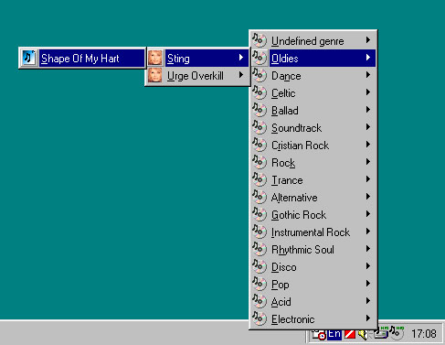Click the En language indicator in tray

tap(334, 334)
